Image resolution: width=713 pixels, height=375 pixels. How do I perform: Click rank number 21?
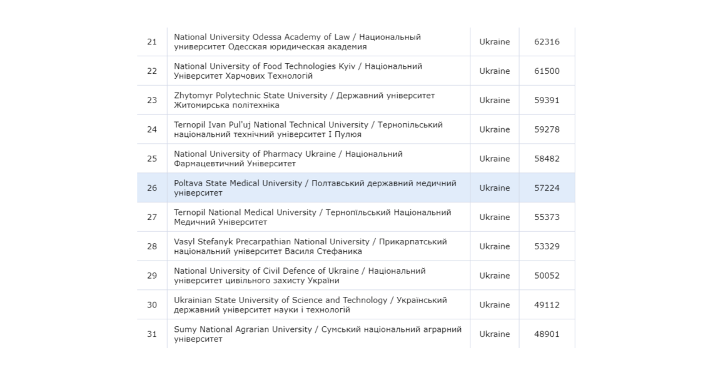pos(152,42)
